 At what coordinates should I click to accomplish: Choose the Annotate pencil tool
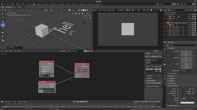[x=3, y=36]
